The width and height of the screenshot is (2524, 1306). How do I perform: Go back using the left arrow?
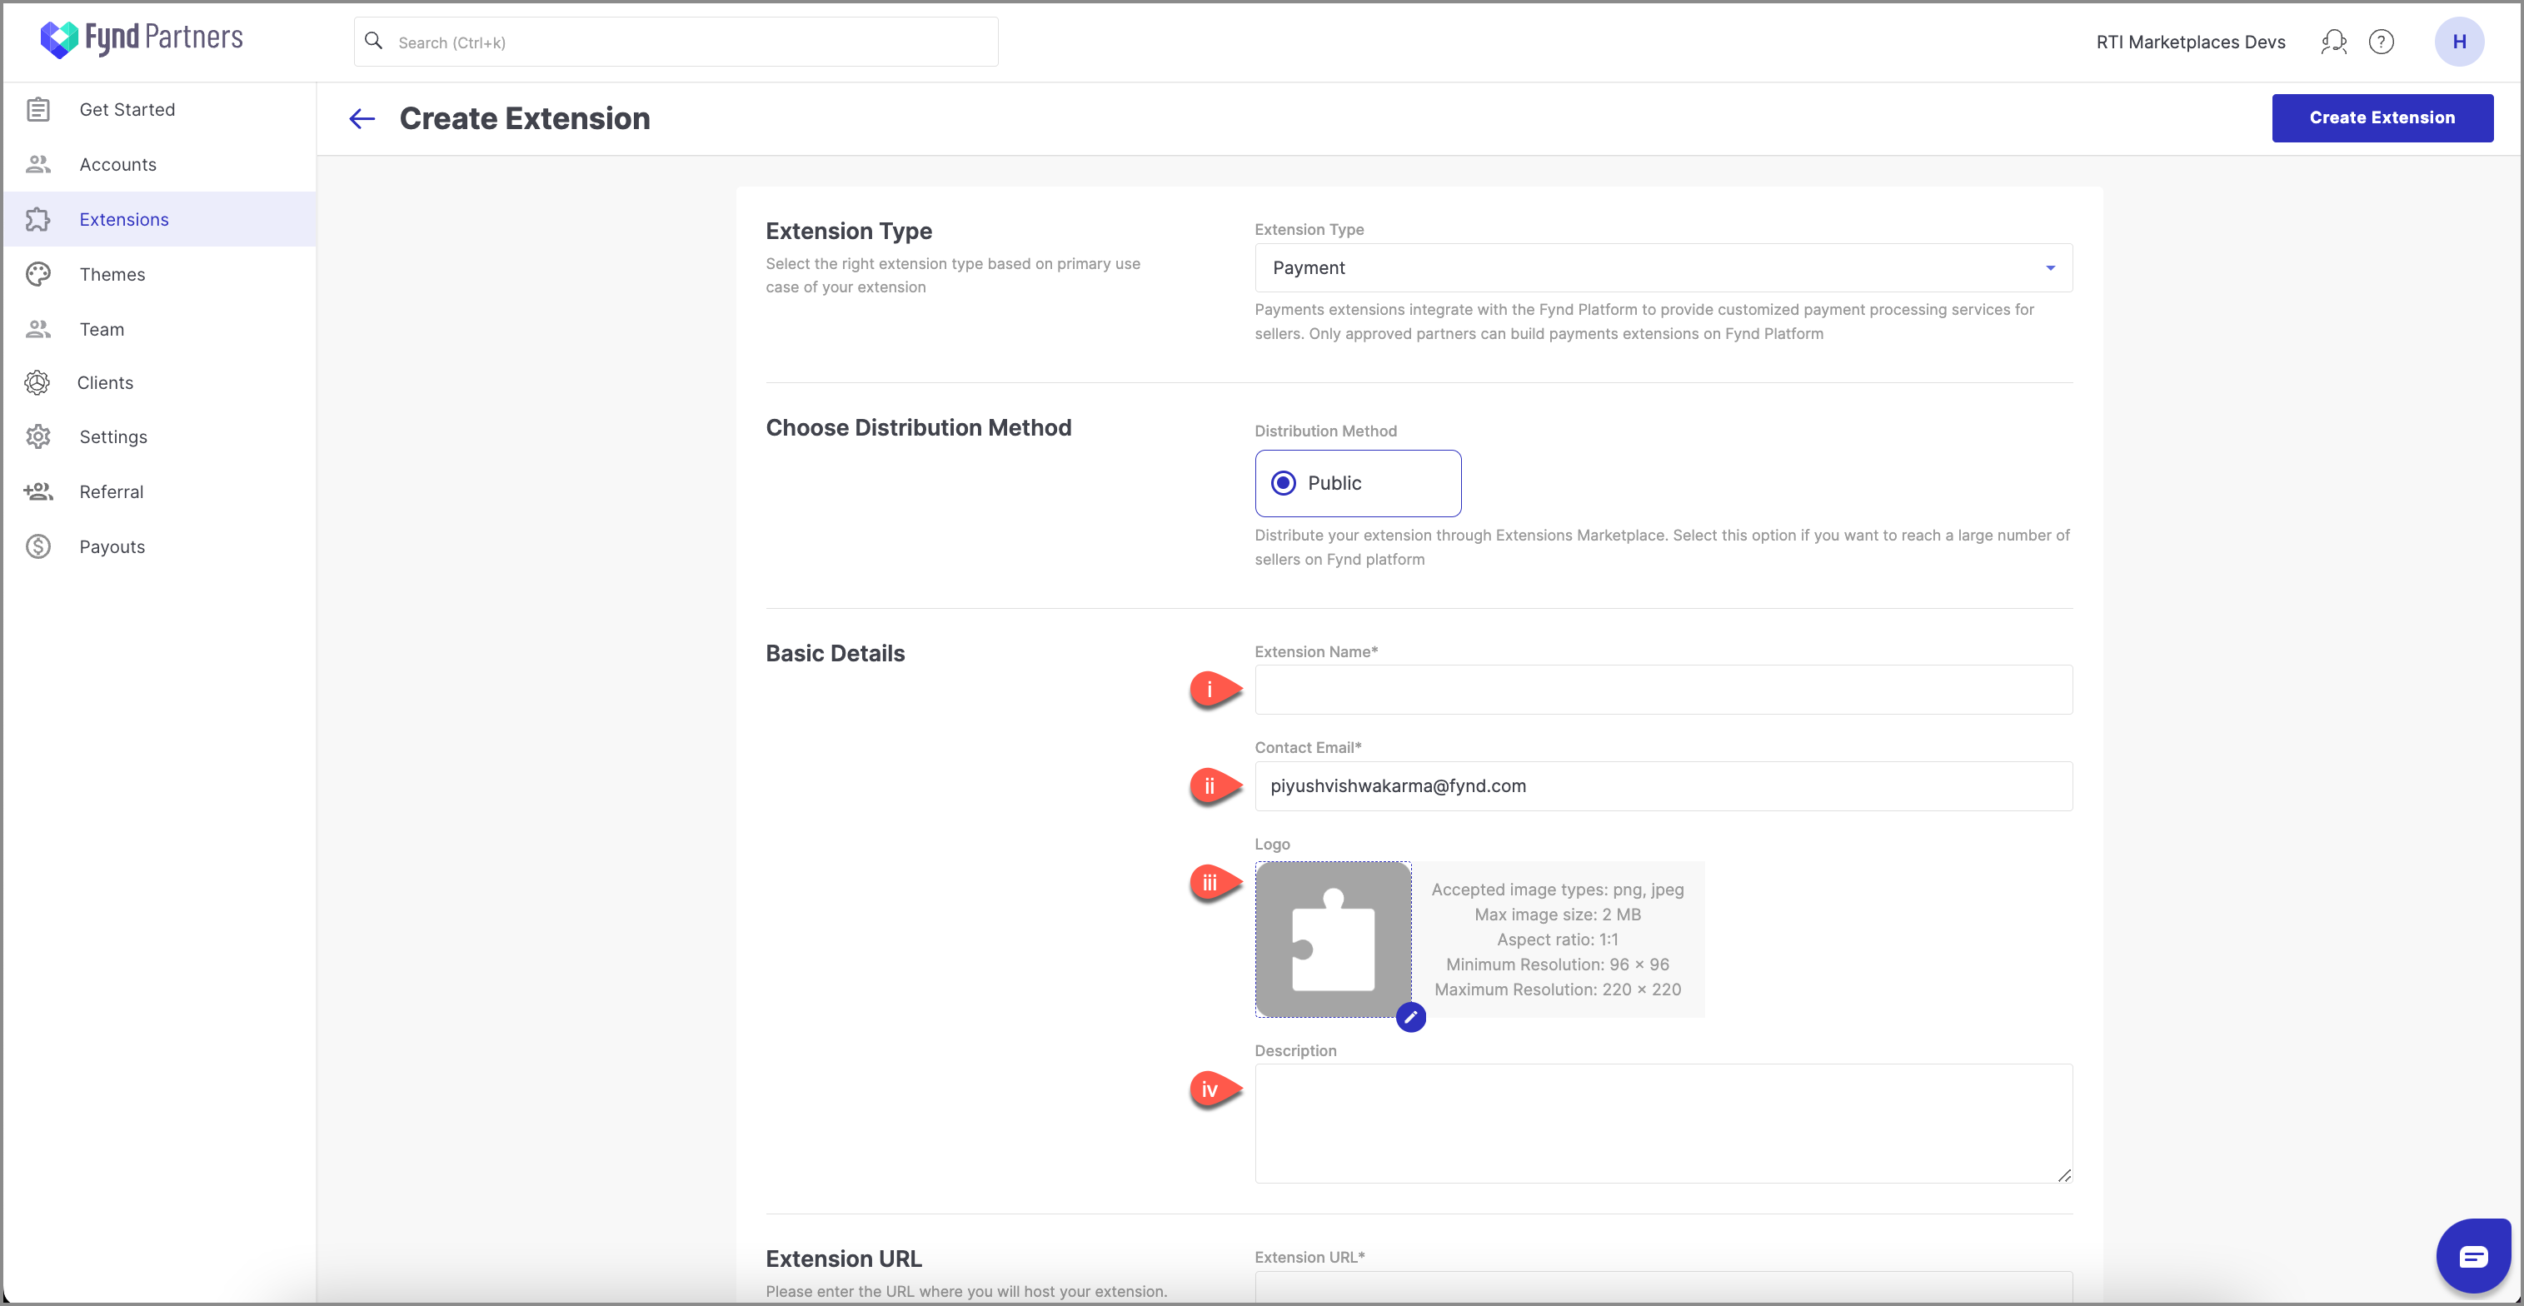pyautogui.click(x=362, y=118)
